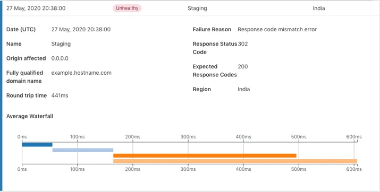This screenshot has width=380, height=192.
Task: Click the light orange waterfall bar
Action: (x=235, y=161)
